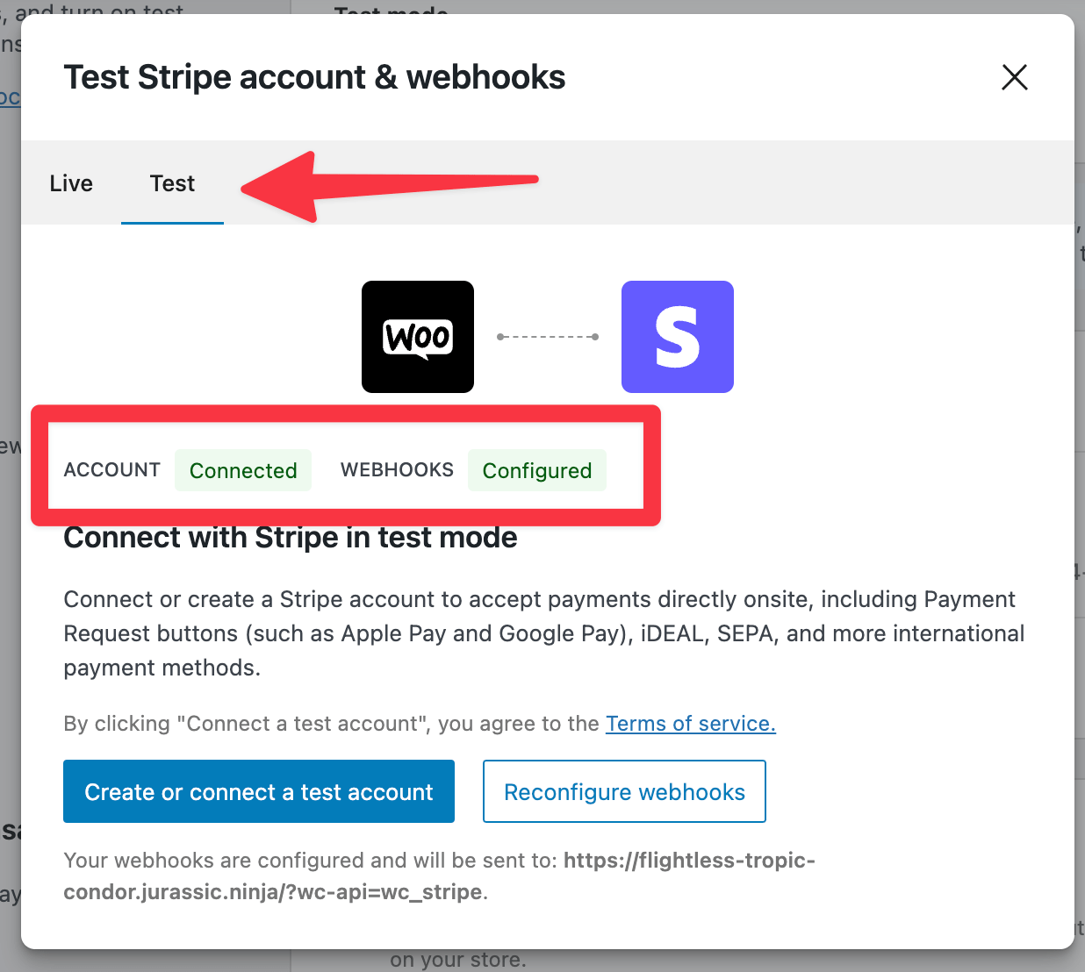Click the green Configured webhooks status badge
Viewport: 1085px width, 972px height.
536,470
